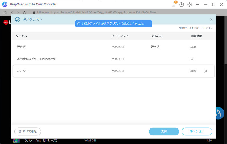Click the KeepMusic app logo
Viewport: 227px width, 144px height.
click(x=5, y=4)
